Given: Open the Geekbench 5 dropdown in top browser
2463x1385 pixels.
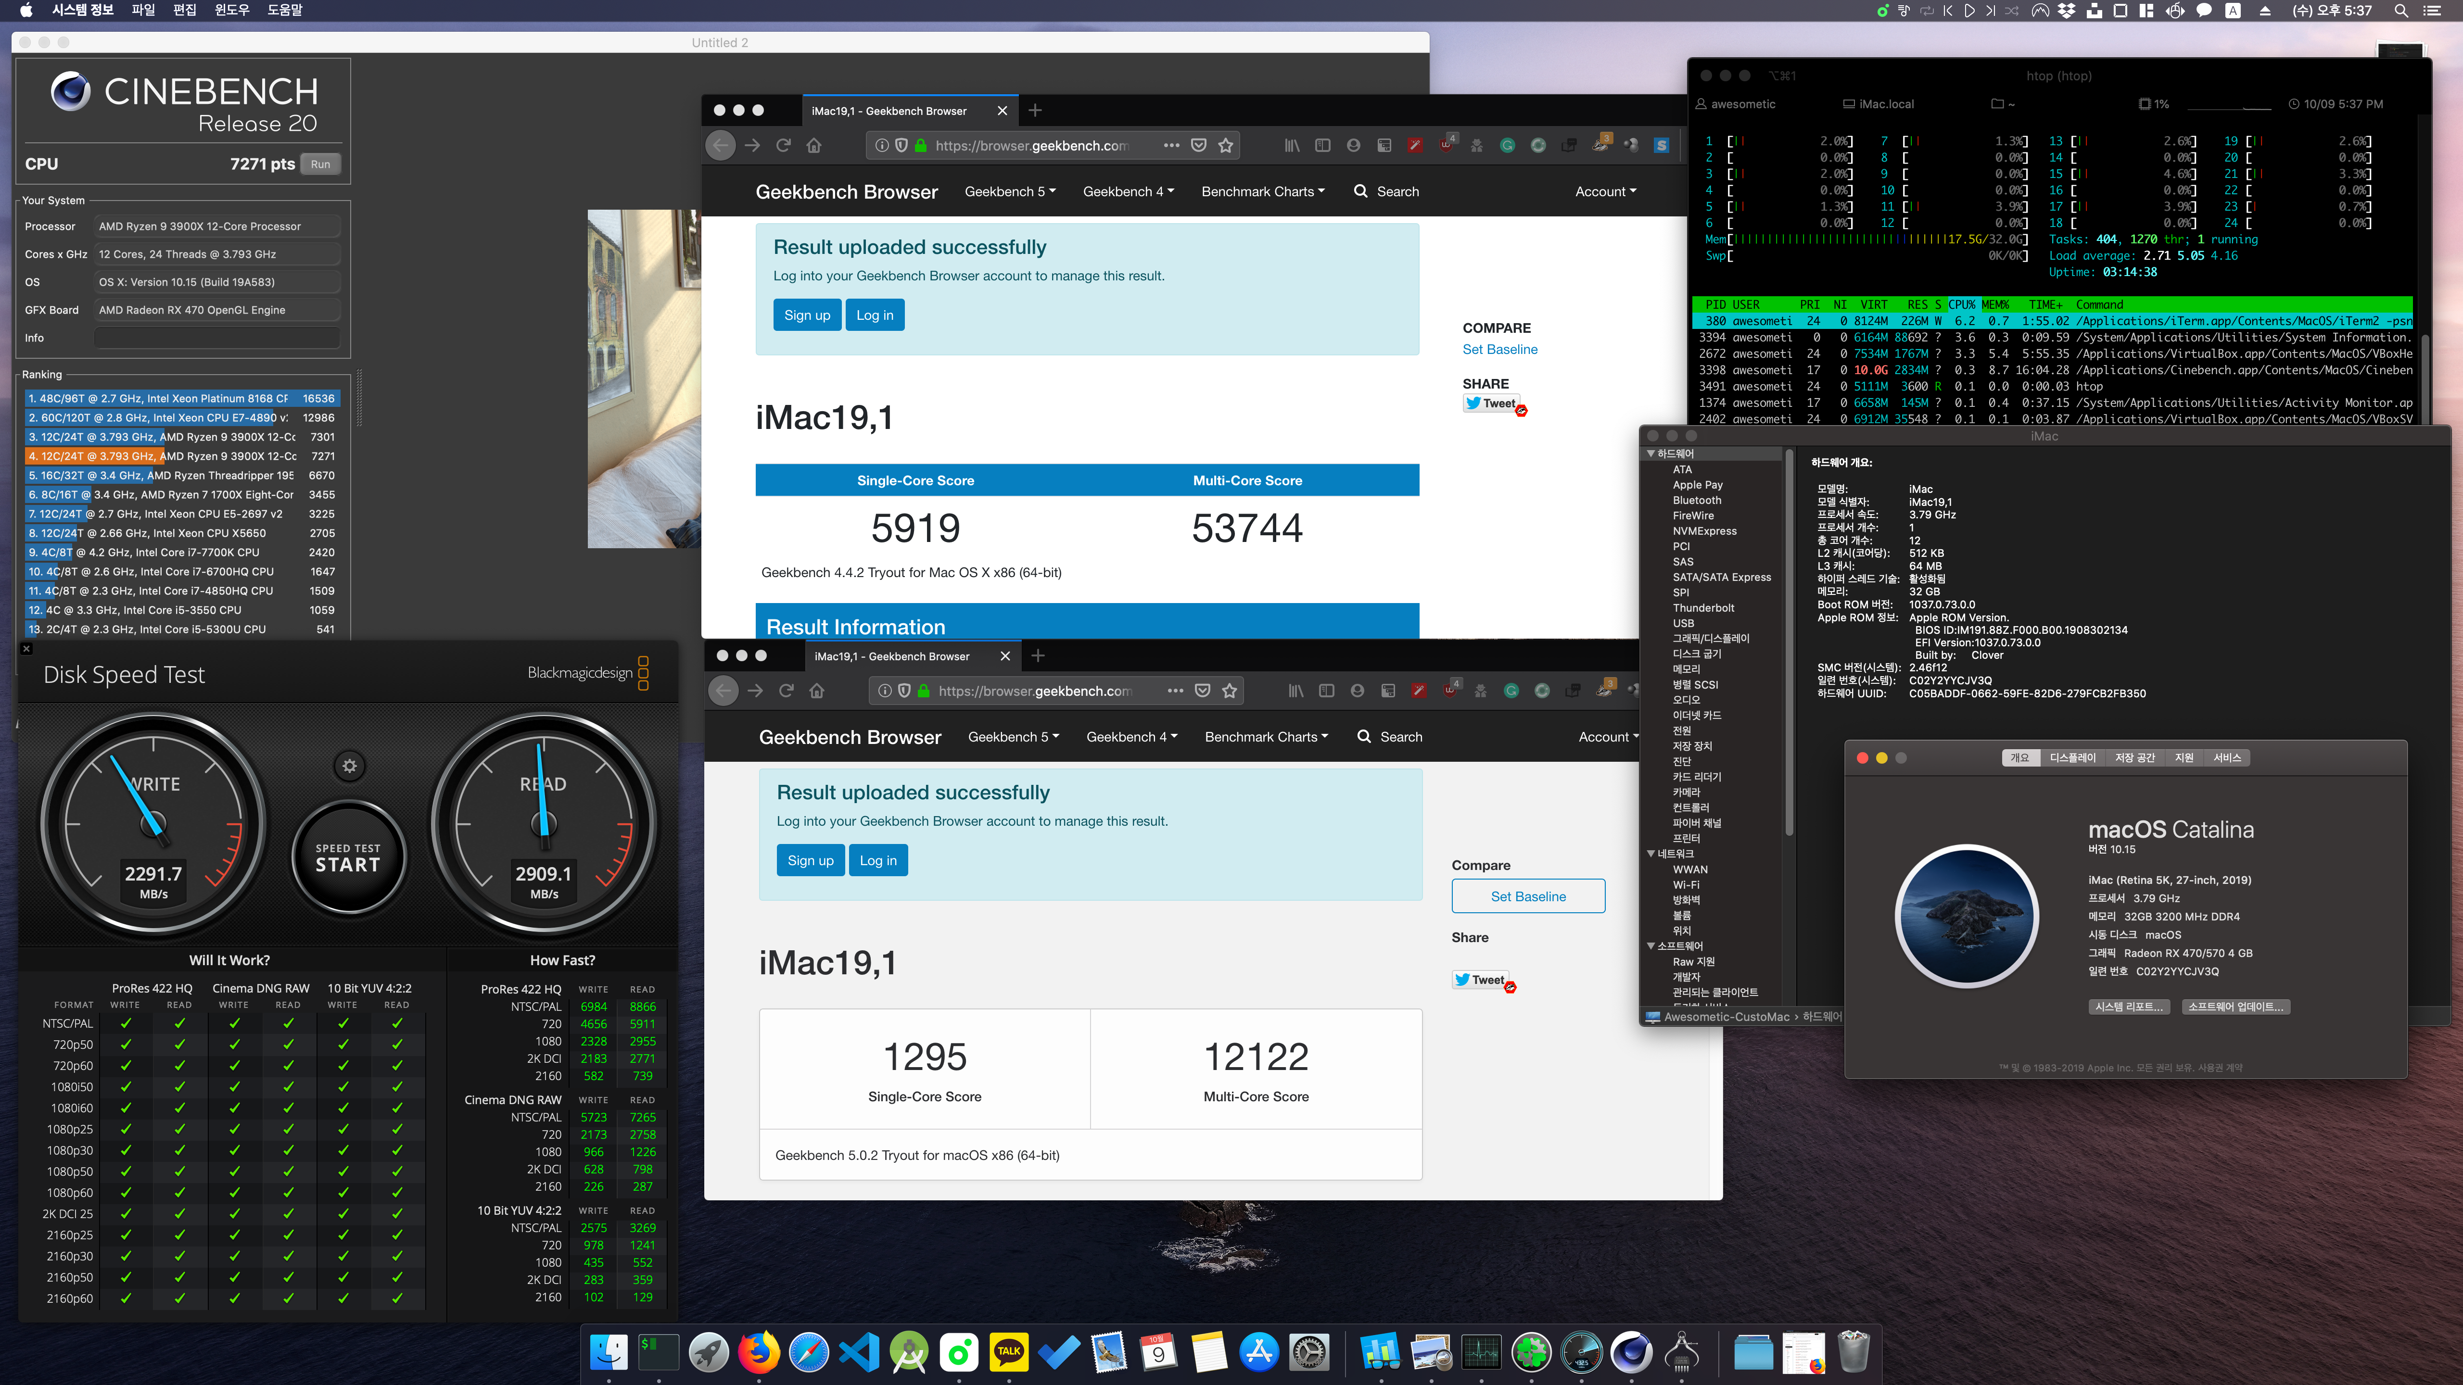Looking at the screenshot, I should pyautogui.click(x=1010, y=191).
